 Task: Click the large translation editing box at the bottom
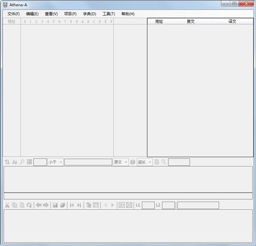(x=128, y=226)
